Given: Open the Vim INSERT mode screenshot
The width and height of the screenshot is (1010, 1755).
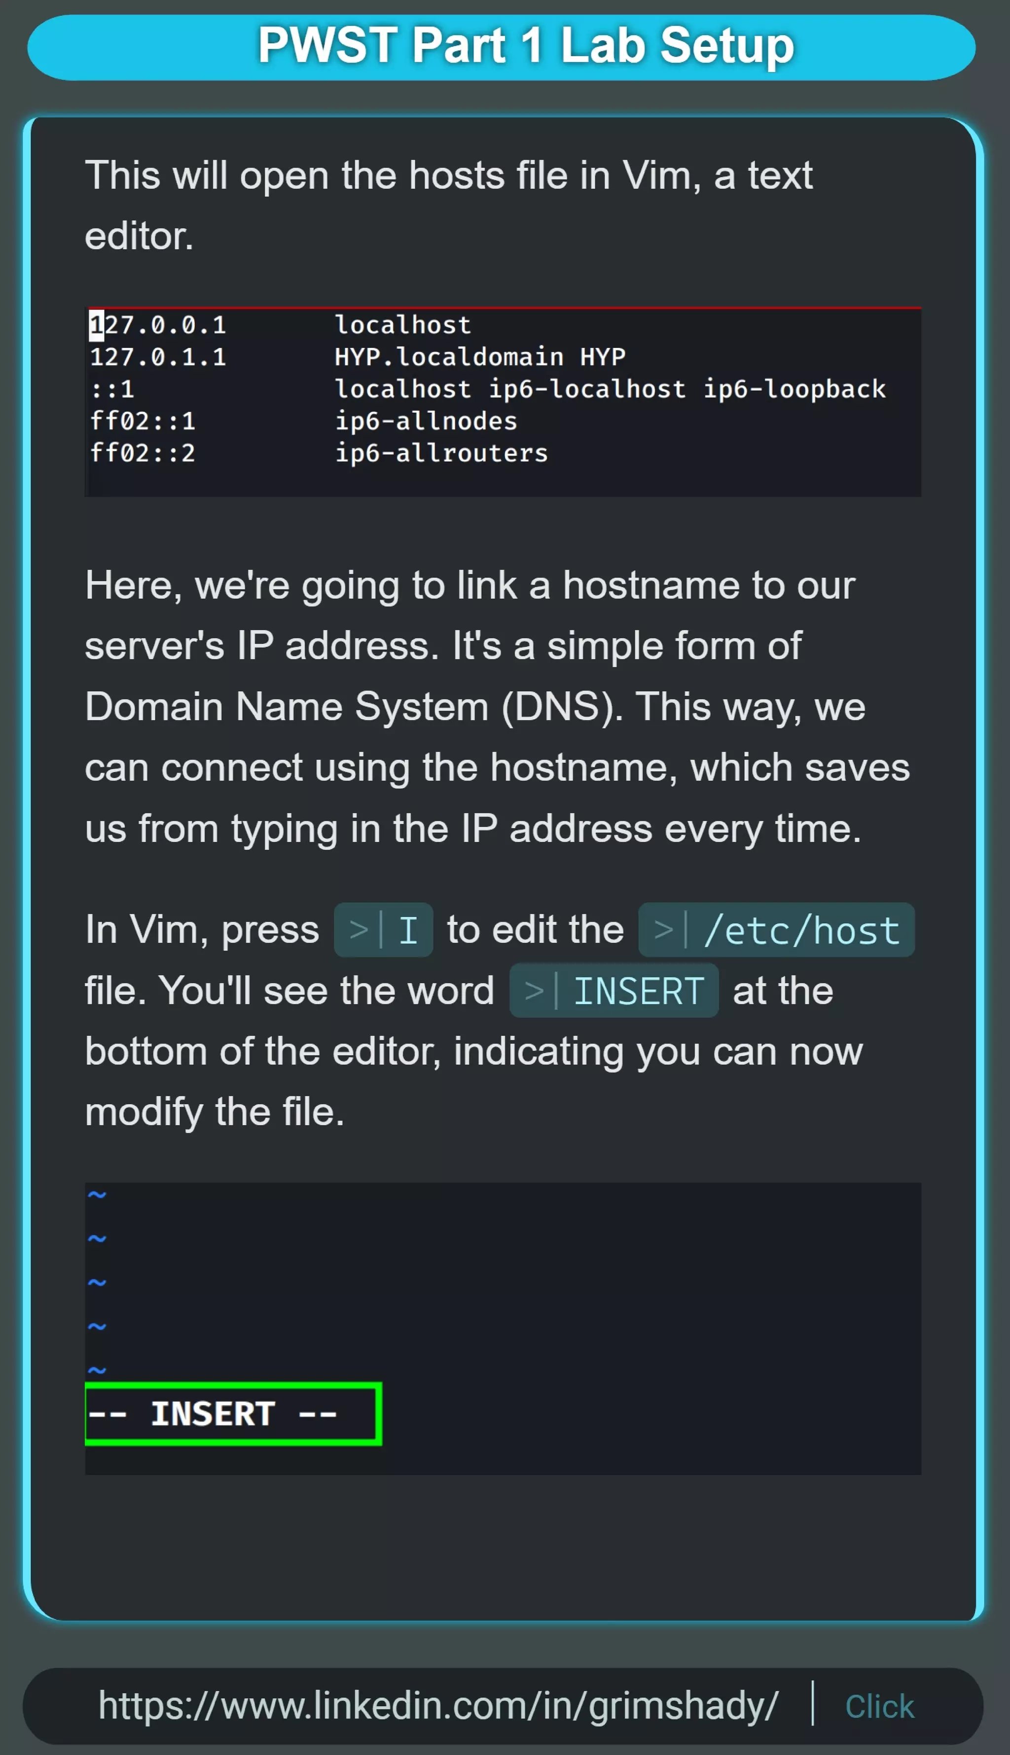Looking at the screenshot, I should point(503,1329).
